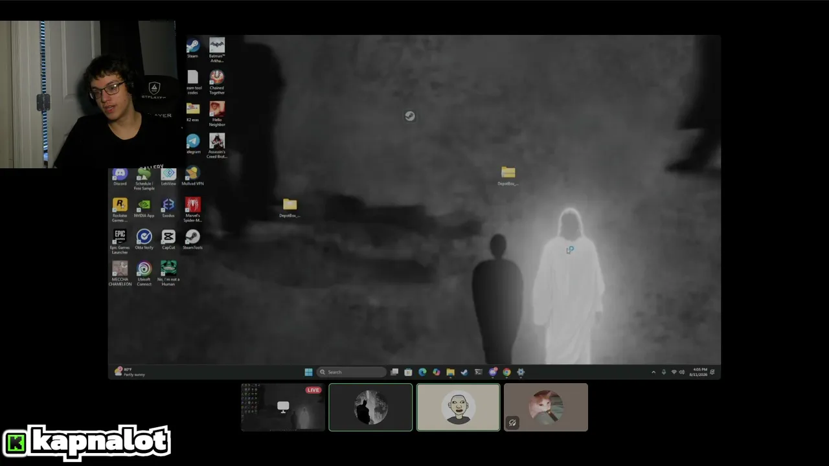
Task: Select the cartoon bald face participant tile
Action: [459, 407]
